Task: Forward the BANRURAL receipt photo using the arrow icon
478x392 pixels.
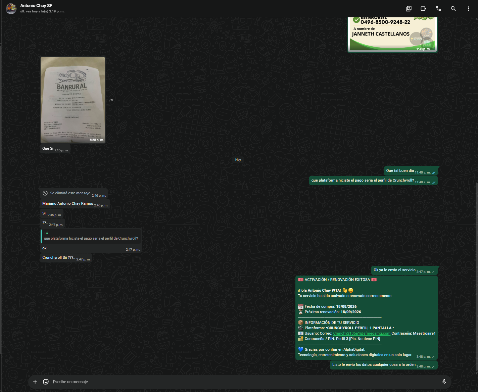Action: [x=111, y=100]
